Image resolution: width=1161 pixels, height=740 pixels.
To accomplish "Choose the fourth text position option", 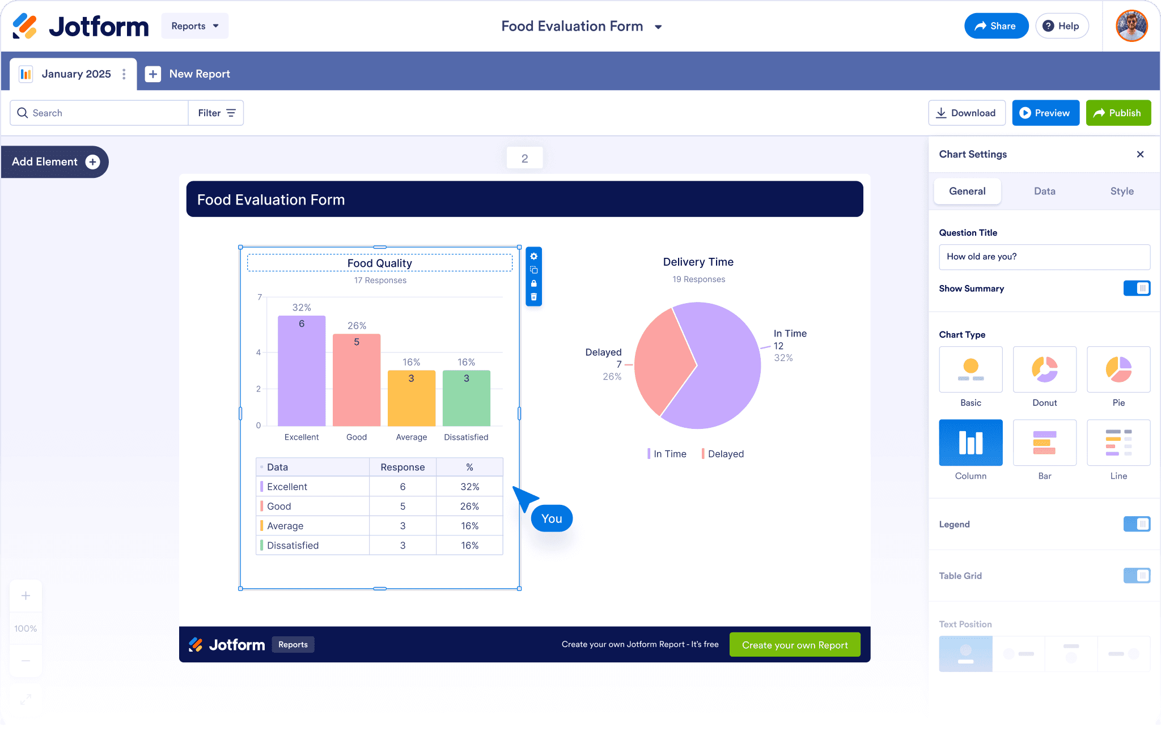I will pyautogui.click(x=1124, y=654).
